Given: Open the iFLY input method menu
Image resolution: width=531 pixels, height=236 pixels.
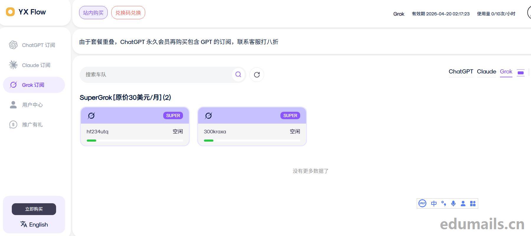Looking at the screenshot, I should [422, 204].
